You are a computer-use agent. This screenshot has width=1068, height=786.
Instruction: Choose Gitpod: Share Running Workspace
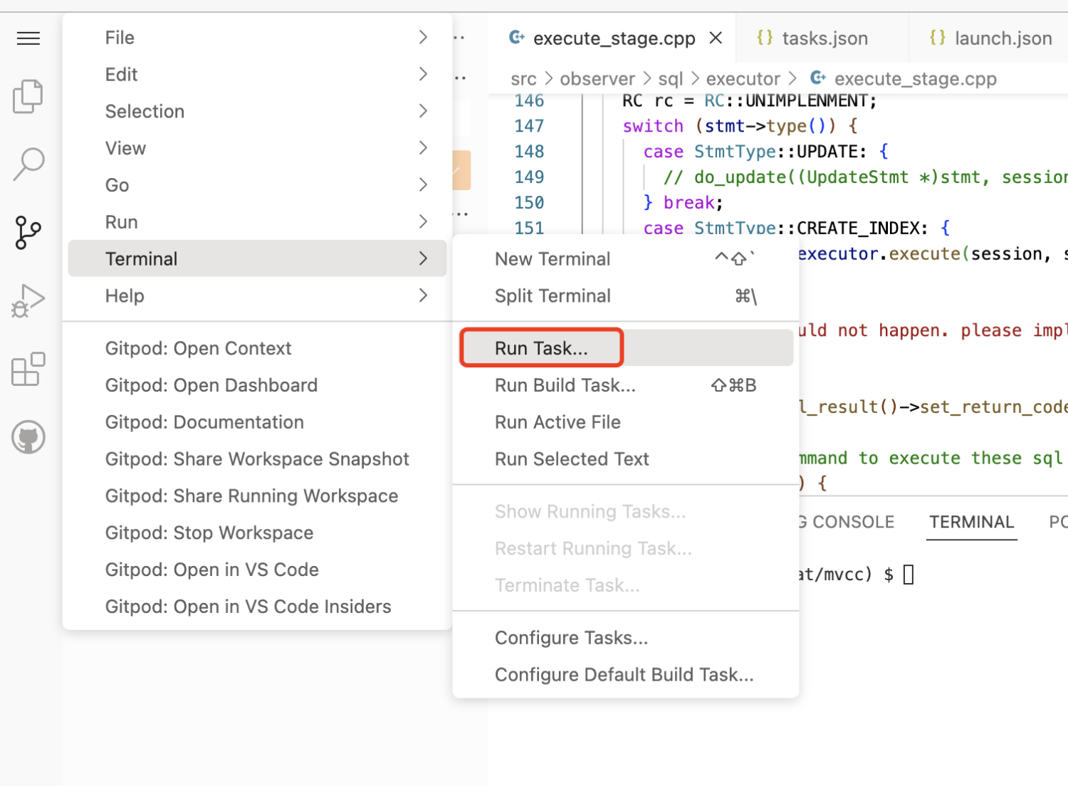(257, 496)
